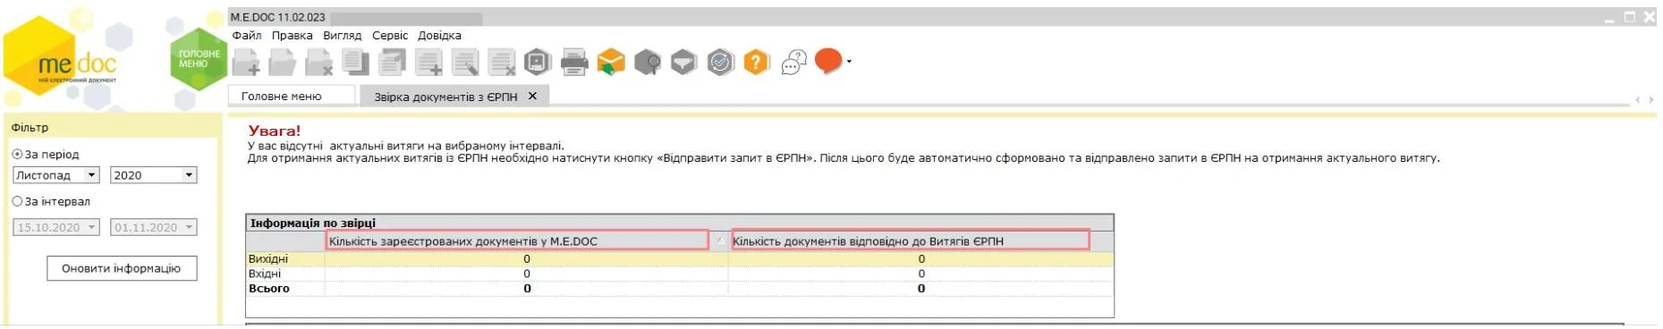Click the document with arrow toolbar icon

(392, 62)
